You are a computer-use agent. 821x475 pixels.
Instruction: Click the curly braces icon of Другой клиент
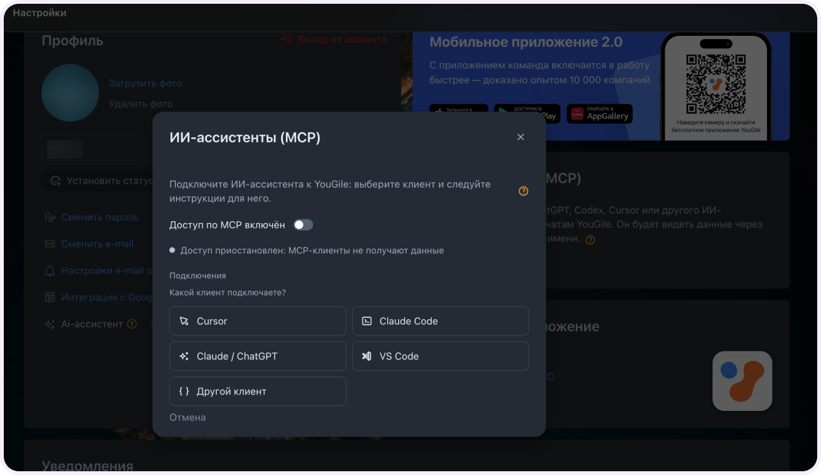[184, 391]
